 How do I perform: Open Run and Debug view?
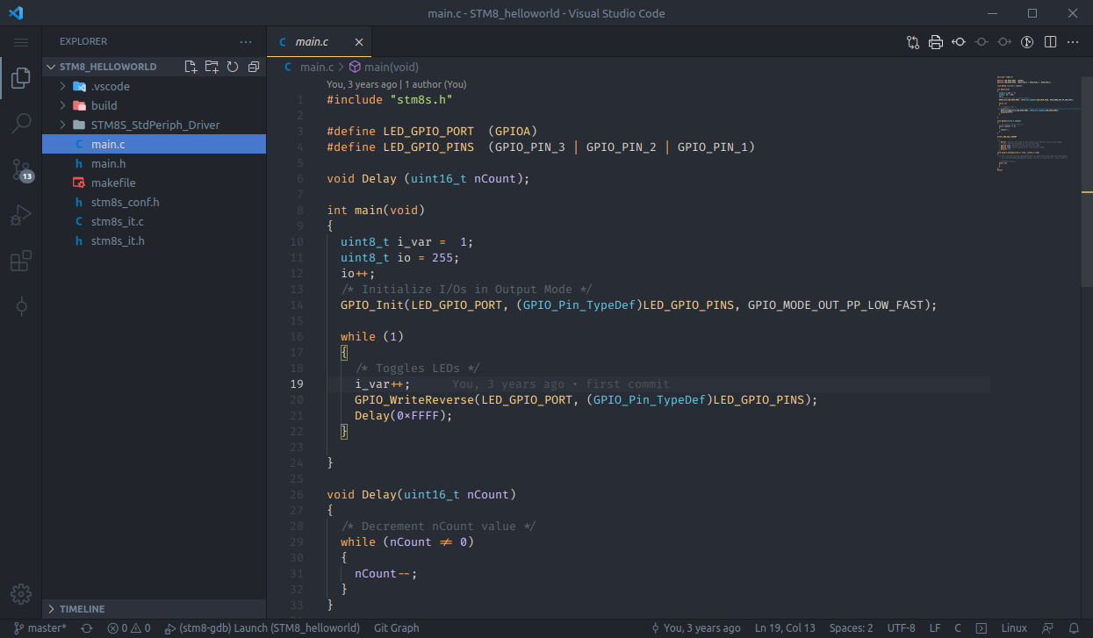coord(21,215)
